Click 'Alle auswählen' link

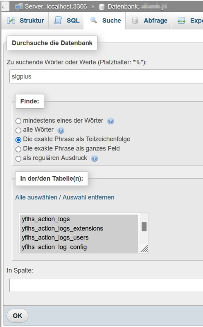click(36, 197)
